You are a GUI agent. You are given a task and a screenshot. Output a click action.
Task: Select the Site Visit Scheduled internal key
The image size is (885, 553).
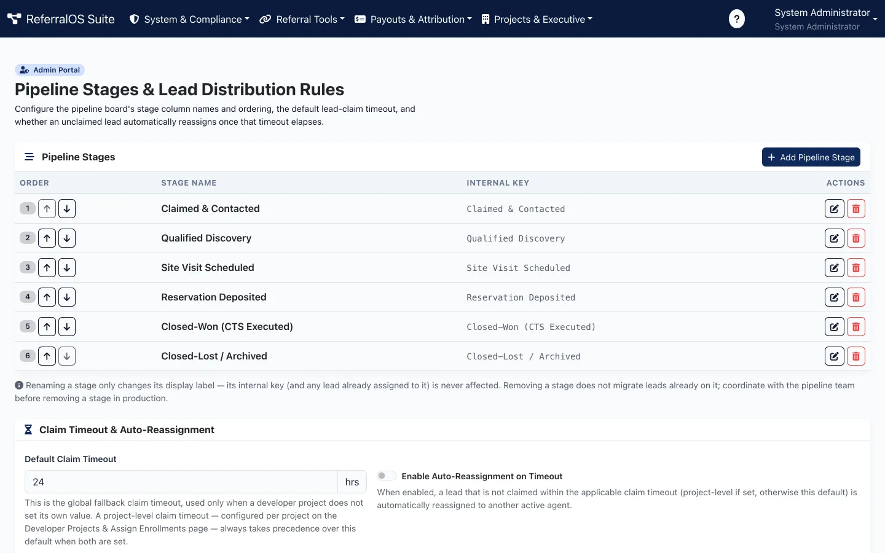click(518, 268)
